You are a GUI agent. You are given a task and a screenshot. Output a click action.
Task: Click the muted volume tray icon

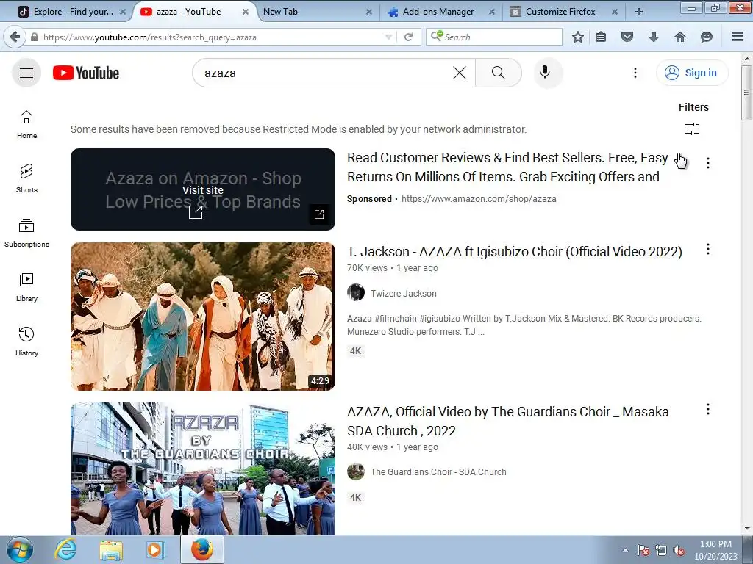coord(678,551)
